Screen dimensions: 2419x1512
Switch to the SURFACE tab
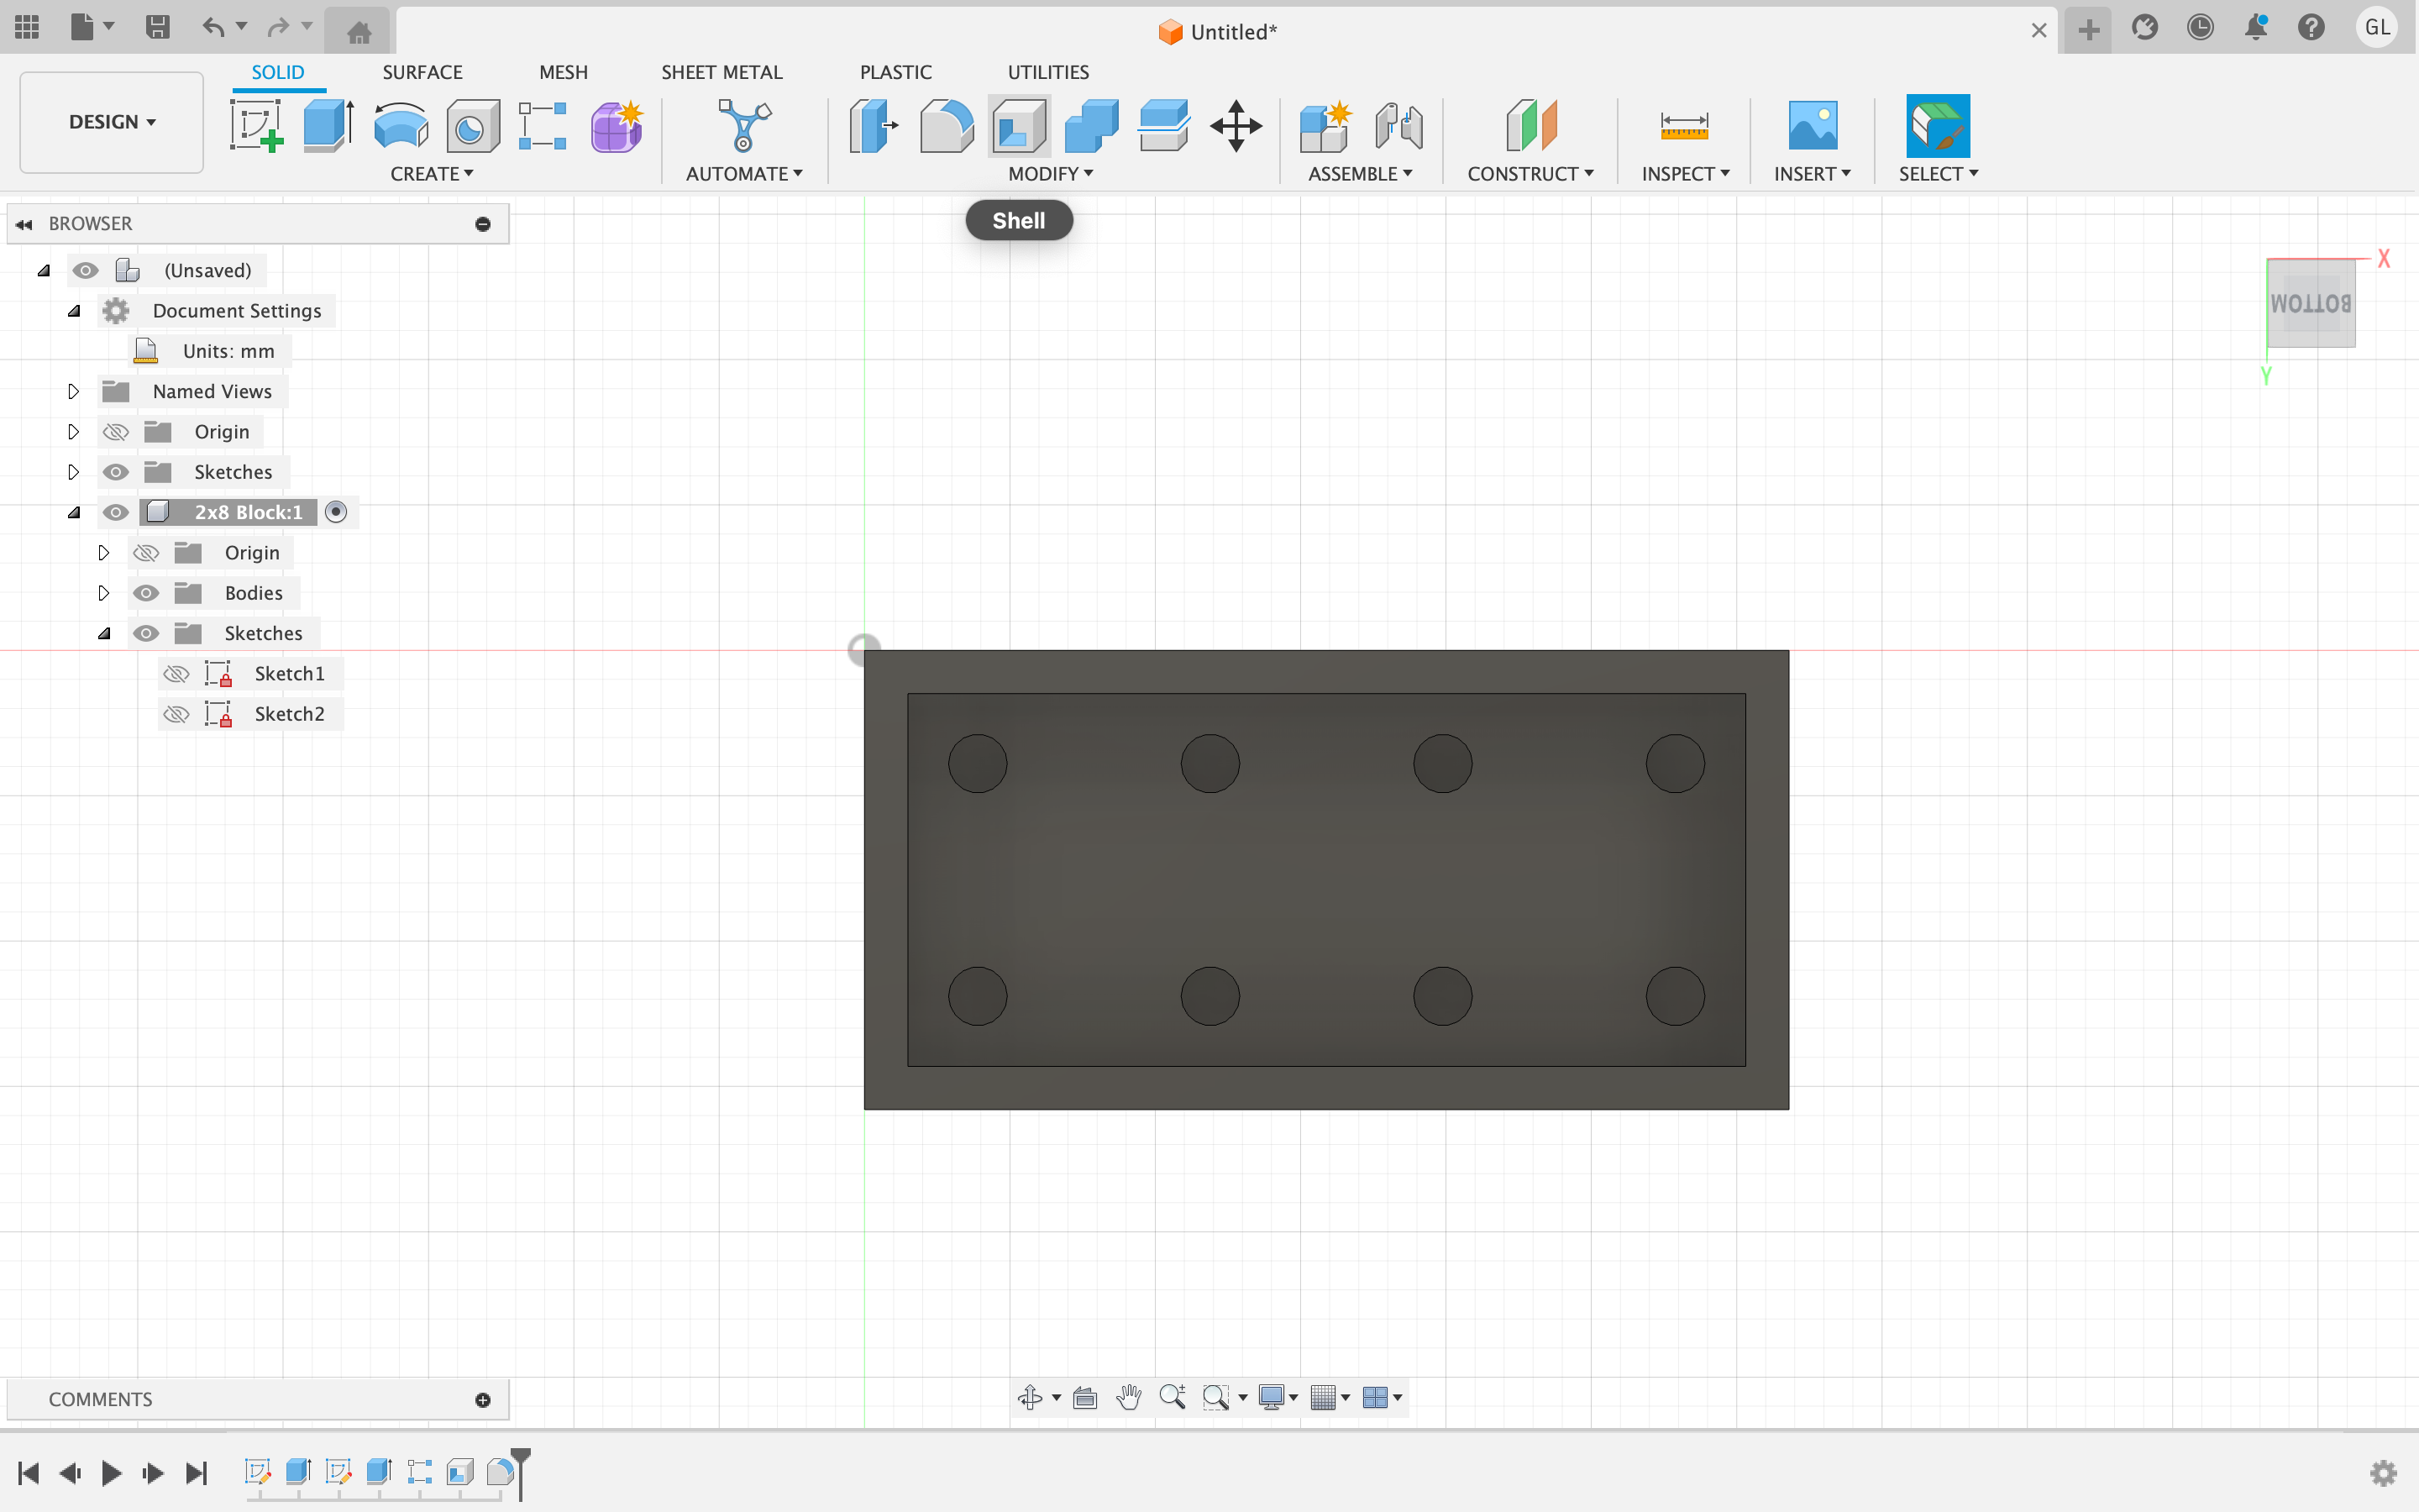[x=422, y=72]
